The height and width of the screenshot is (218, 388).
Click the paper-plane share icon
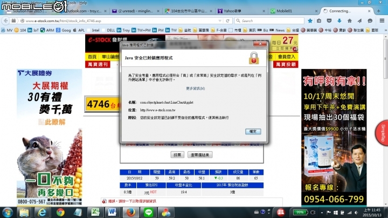pos(359,21)
